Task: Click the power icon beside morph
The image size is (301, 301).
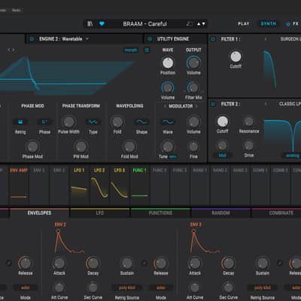Action: (147, 50)
